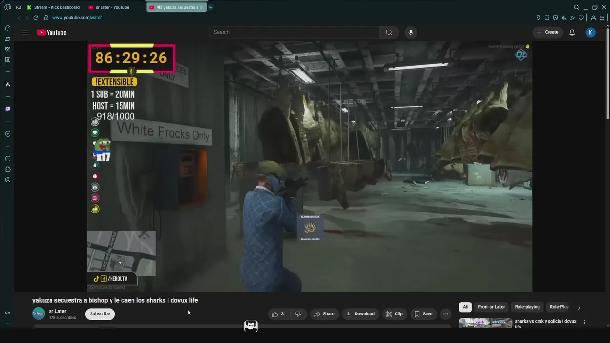This screenshot has height=343, width=610.
Task: Open GX Corner gamepad icon
Action: (19, 7)
